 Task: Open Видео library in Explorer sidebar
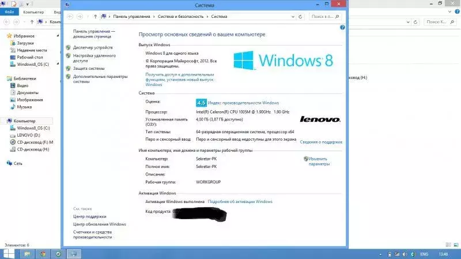[x=22, y=85]
